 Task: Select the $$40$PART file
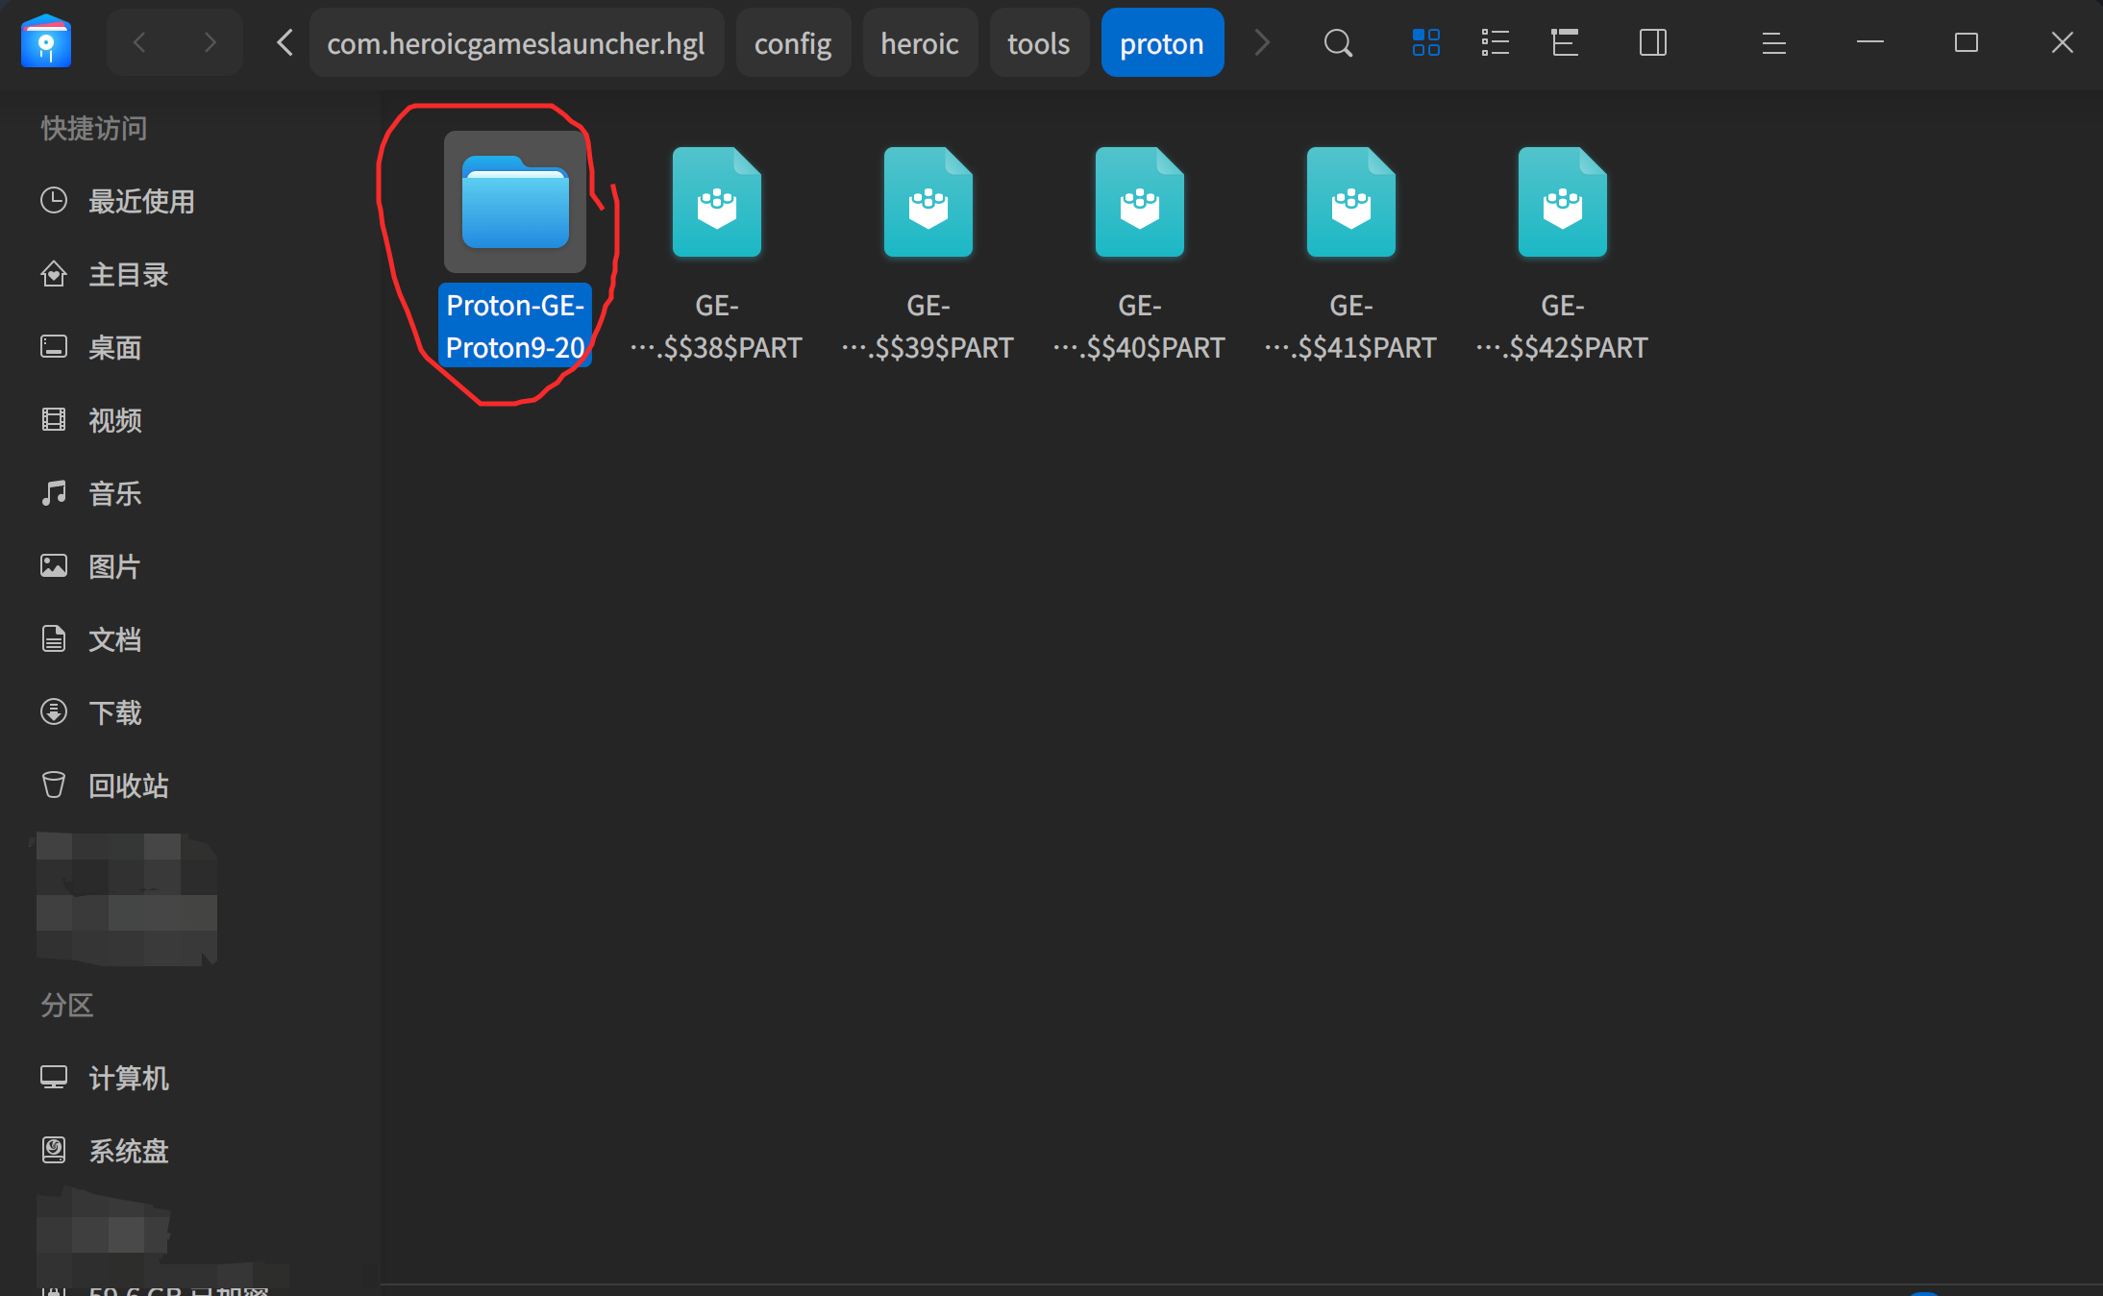pyautogui.click(x=1139, y=254)
